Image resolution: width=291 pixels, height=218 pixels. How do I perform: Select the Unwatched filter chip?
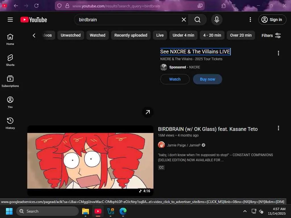click(x=71, y=35)
